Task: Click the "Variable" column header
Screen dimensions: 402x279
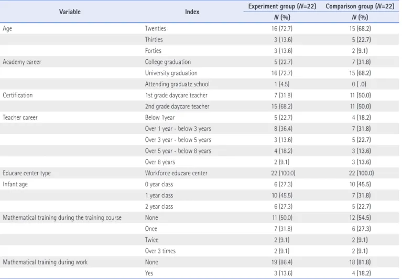Action: pos(70,12)
